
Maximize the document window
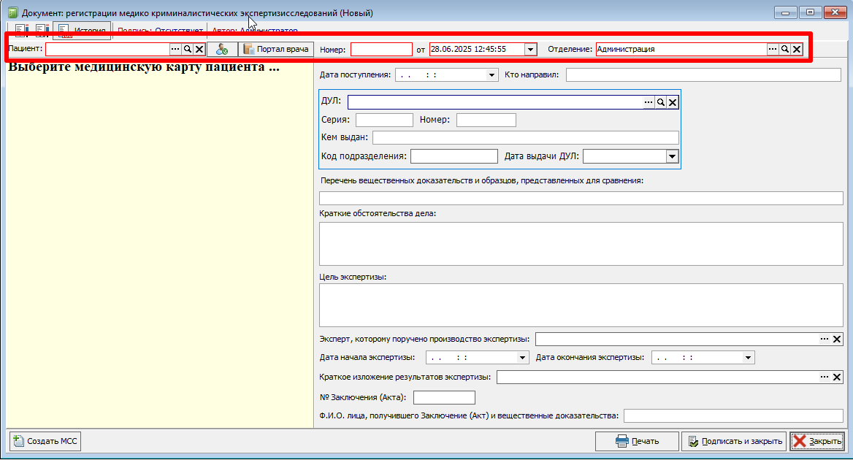(x=810, y=12)
